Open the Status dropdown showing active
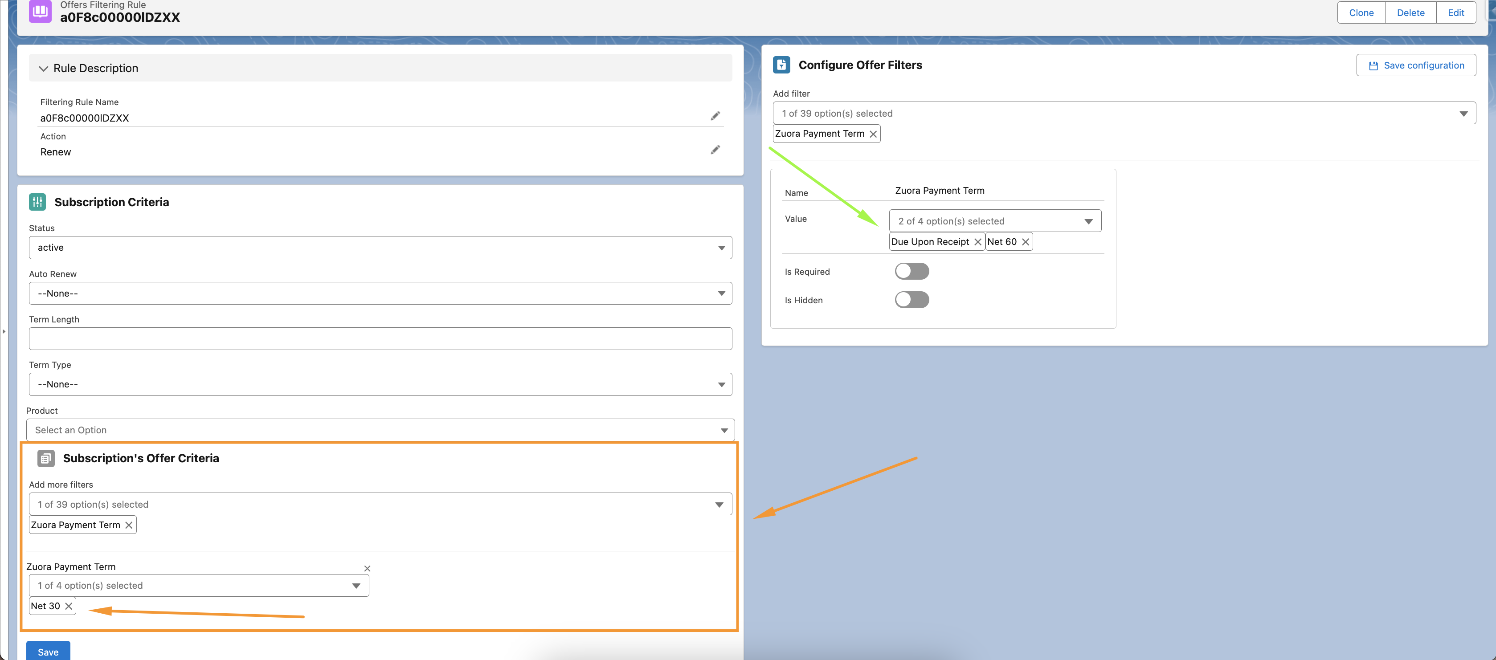The image size is (1496, 660). click(x=380, y=247)
